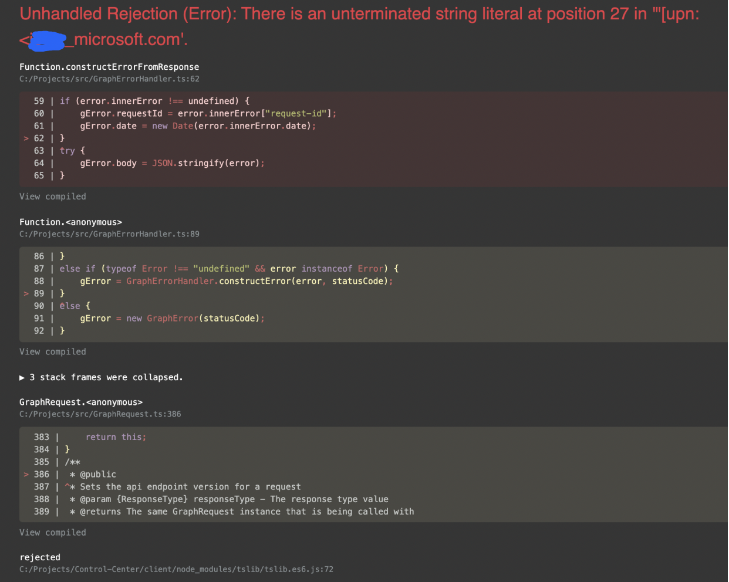Open tslib.es6.js:72 file path
This screenshot has height=582, width=729.
tap(176, 569)
